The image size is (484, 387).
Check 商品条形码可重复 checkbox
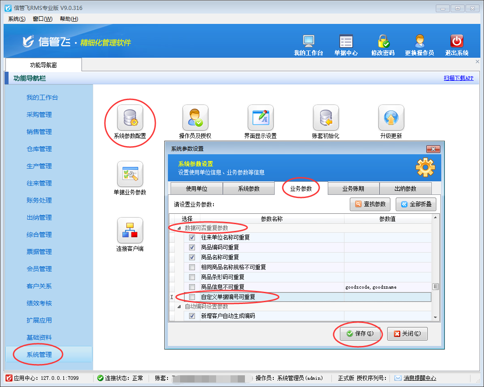[192, 277]
